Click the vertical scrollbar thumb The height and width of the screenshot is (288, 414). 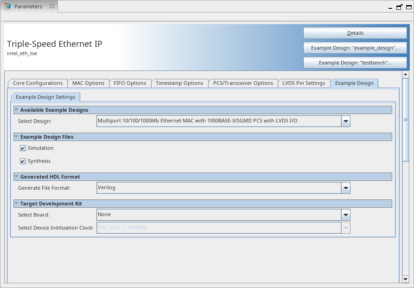coord(406,120)
